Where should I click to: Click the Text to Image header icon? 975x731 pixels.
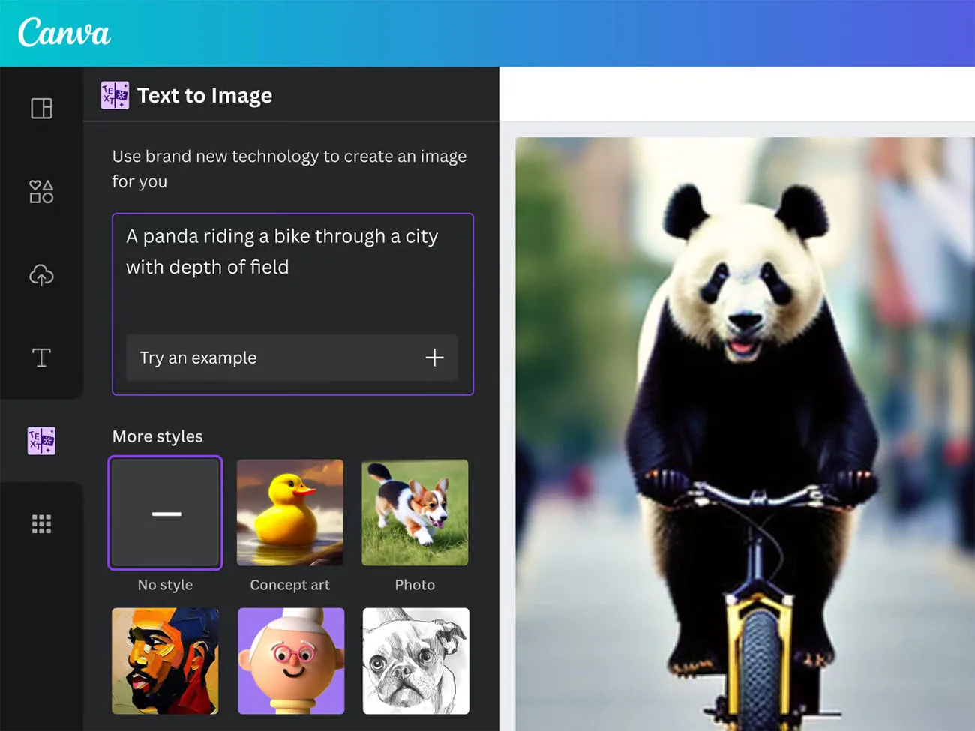(115, 96)
